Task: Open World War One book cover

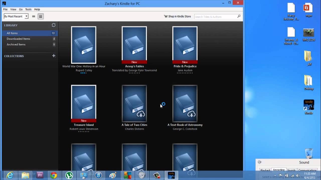Action: click(x=84, y=45)
